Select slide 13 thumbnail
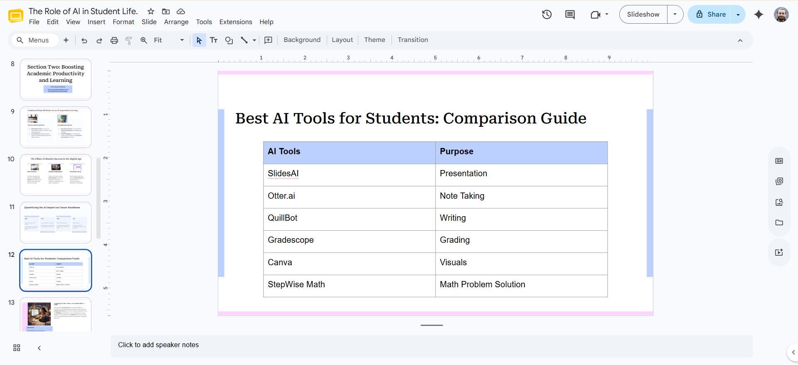The height and width of the screenshot is (365, 798). 56,315
